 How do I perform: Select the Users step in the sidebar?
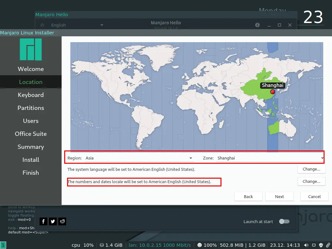click(31, 121)
